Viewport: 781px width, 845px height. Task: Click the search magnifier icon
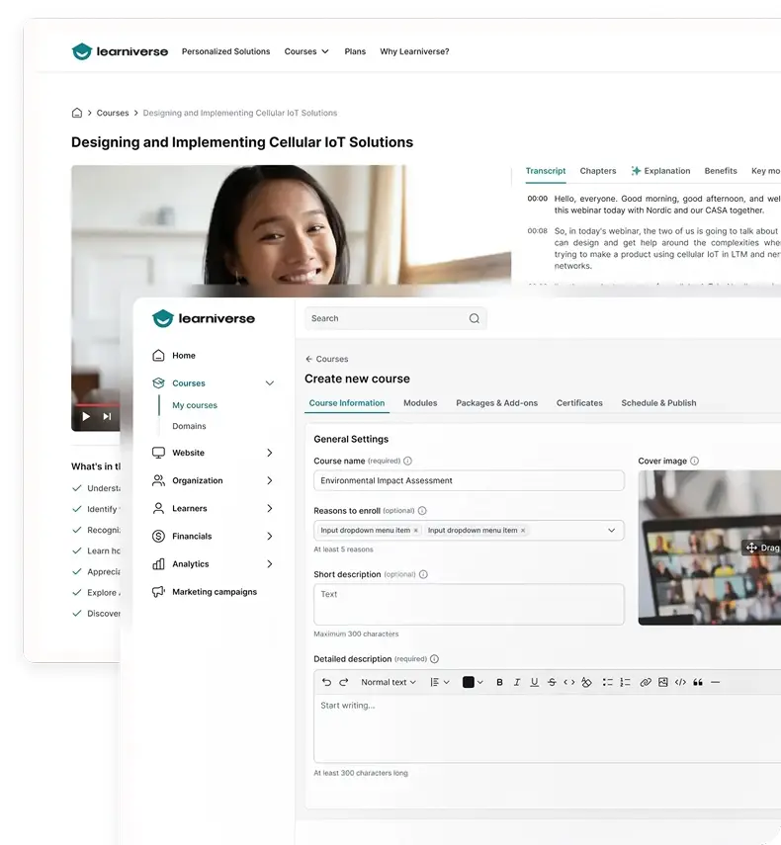[475, 318]
